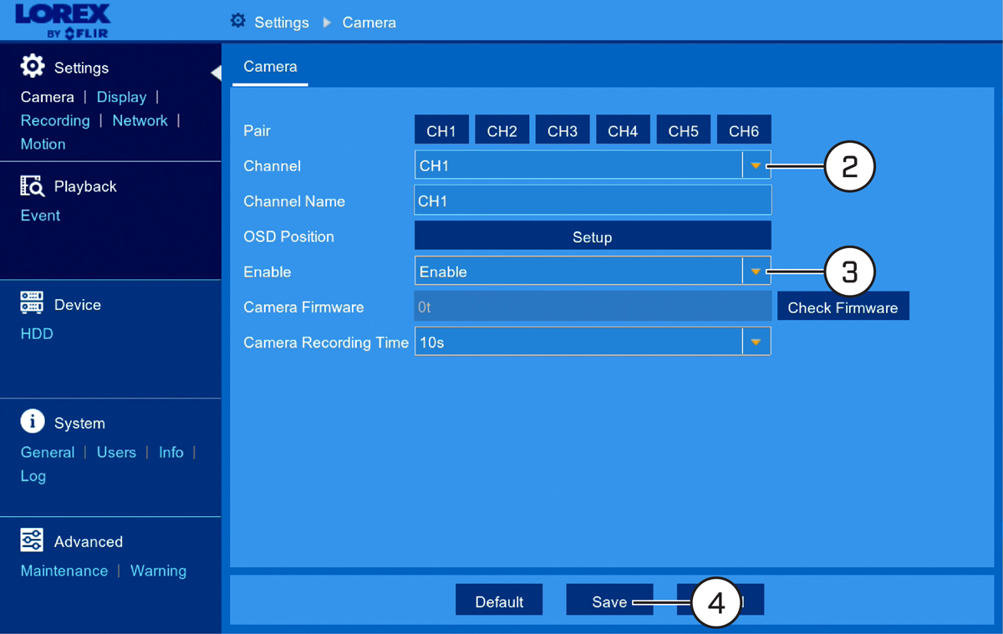
Task: Click the Playback film-search icon
Action: (x=32, y=186)
